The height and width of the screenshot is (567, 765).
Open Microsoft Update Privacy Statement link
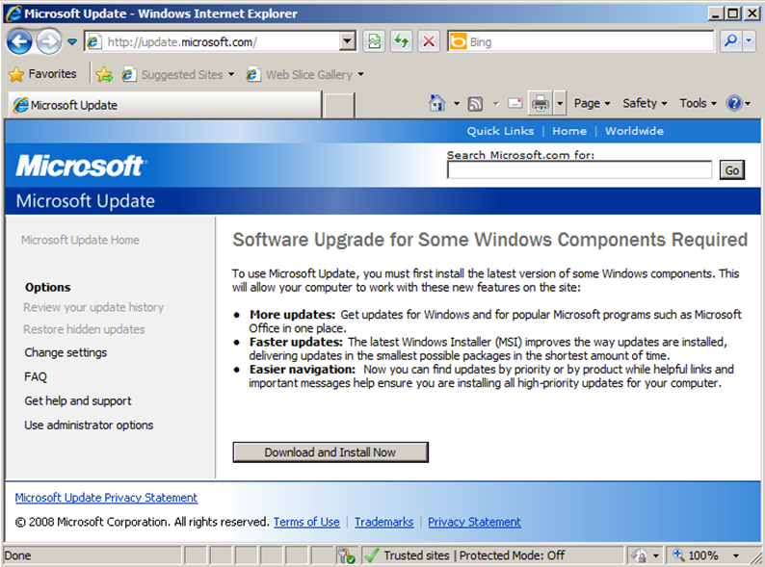click(106, 498)
